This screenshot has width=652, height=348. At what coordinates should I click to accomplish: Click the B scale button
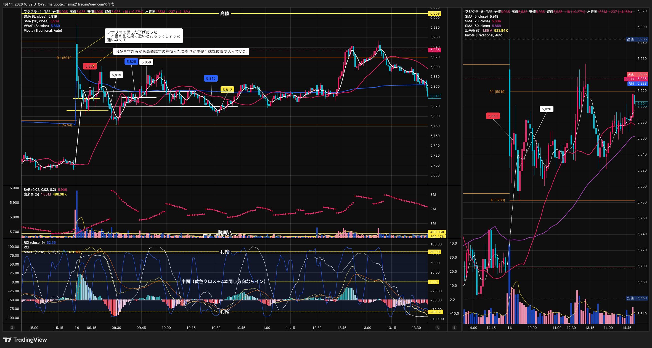(454, 328)
